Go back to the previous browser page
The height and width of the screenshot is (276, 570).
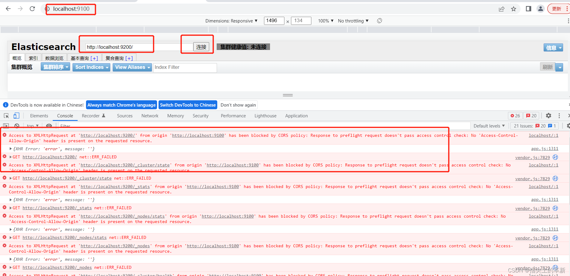point(8,9)
